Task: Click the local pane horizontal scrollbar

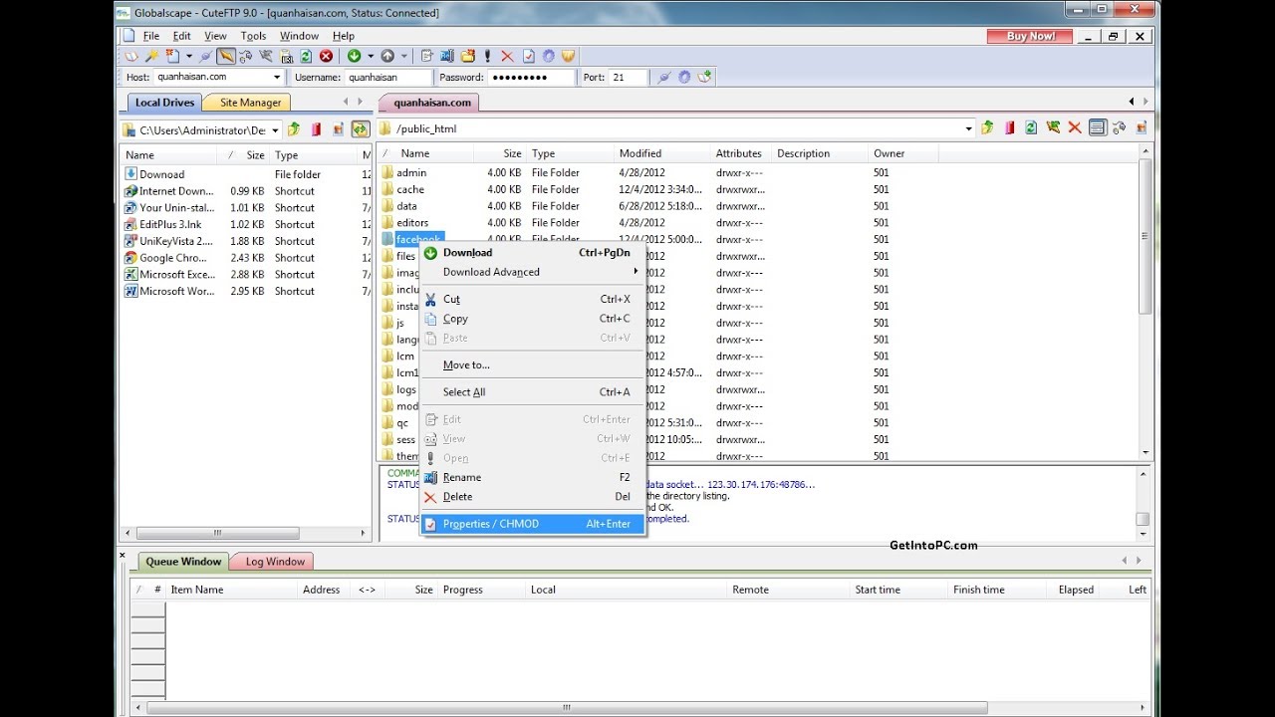Action: (217, 533)
